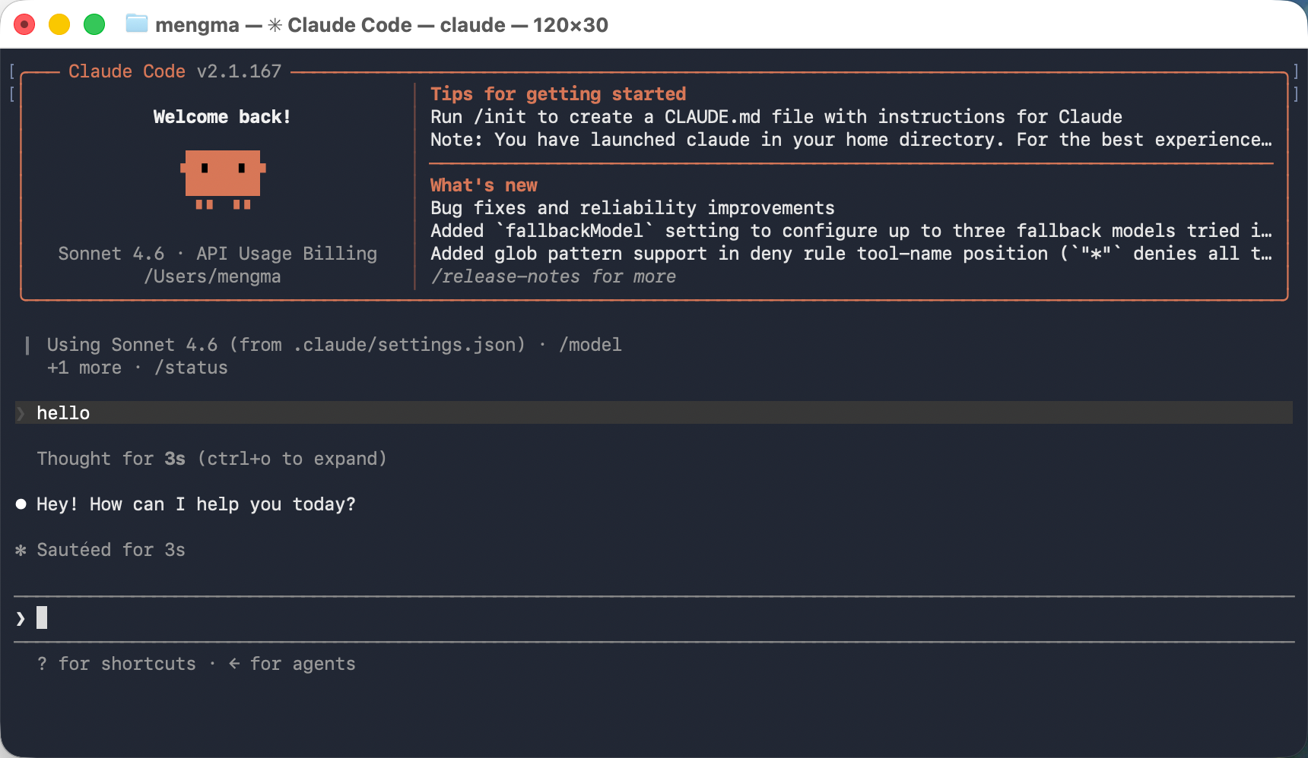Image resolution: width=1308 pixels, height=758 pixels.
Task: Click the Claude pixel mascot icon
Action: coord(223,179)
